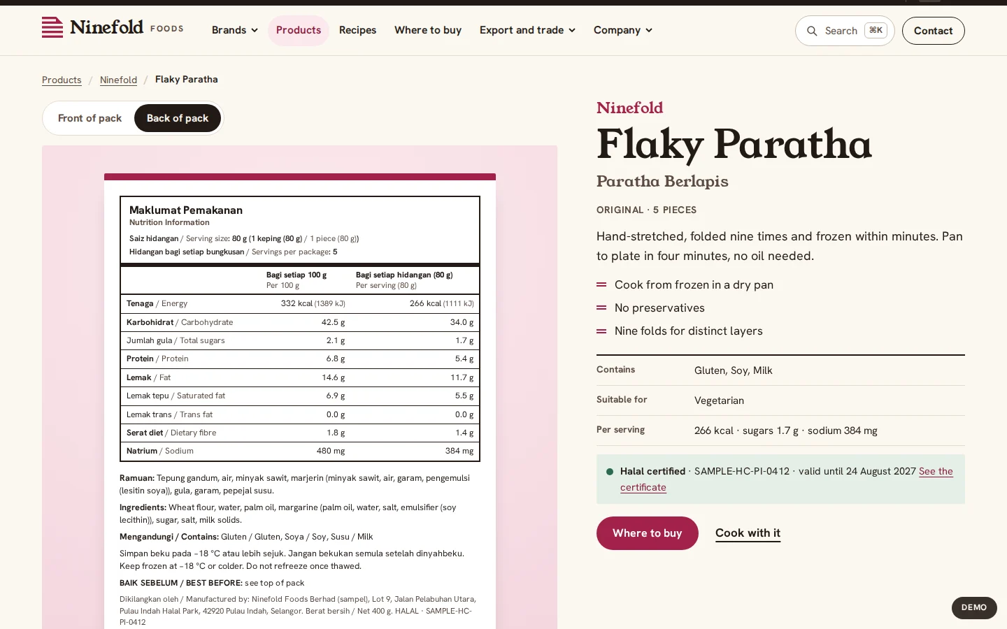Click the Paratha Berlapis subtitle
Screen dimensions: 1007x629
click(662, 181)
